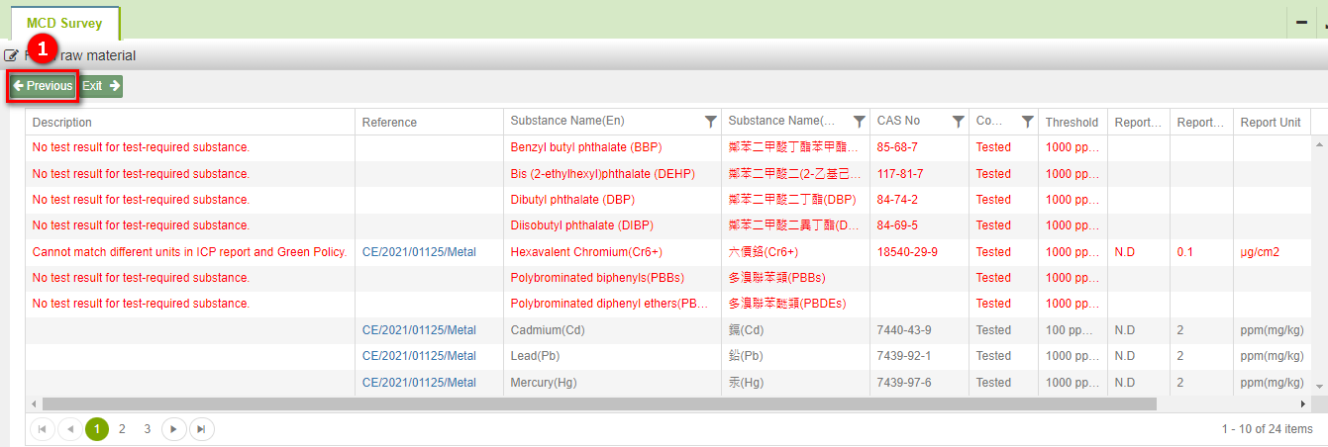1328x447 pixels.
Task: Open filter for CAS No column
Action: (958, 122)
